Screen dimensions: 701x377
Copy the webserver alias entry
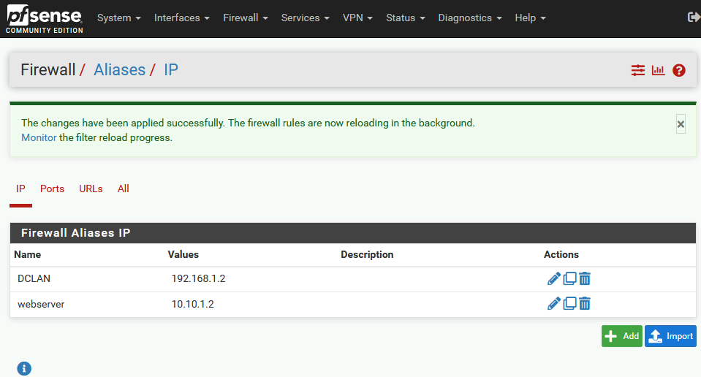pos(569,304)
